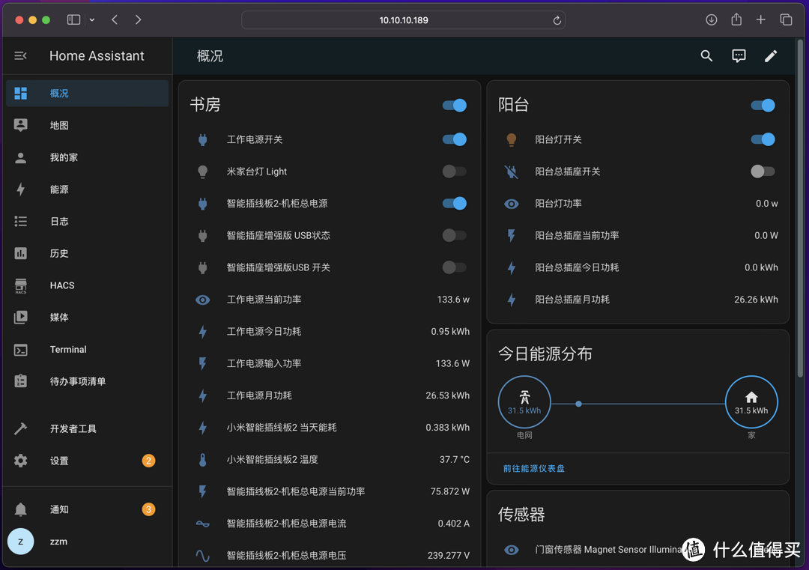This screenshot has height=570, width=809.
Task: Open the 能源 energy panel icon
Action: tap(20, 189)
